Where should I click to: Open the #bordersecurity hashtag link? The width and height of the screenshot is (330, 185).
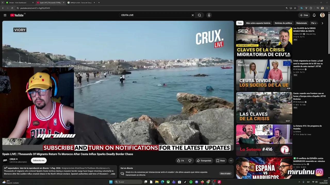(103, 168)
